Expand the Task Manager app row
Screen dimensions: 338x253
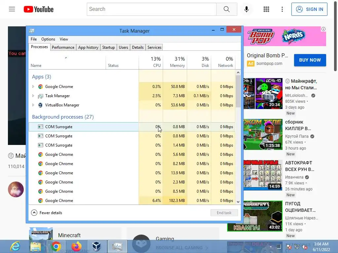pyautogui.click(x=33, y=96)
